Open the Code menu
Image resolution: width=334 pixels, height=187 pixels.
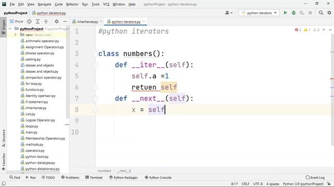(58, 4)
